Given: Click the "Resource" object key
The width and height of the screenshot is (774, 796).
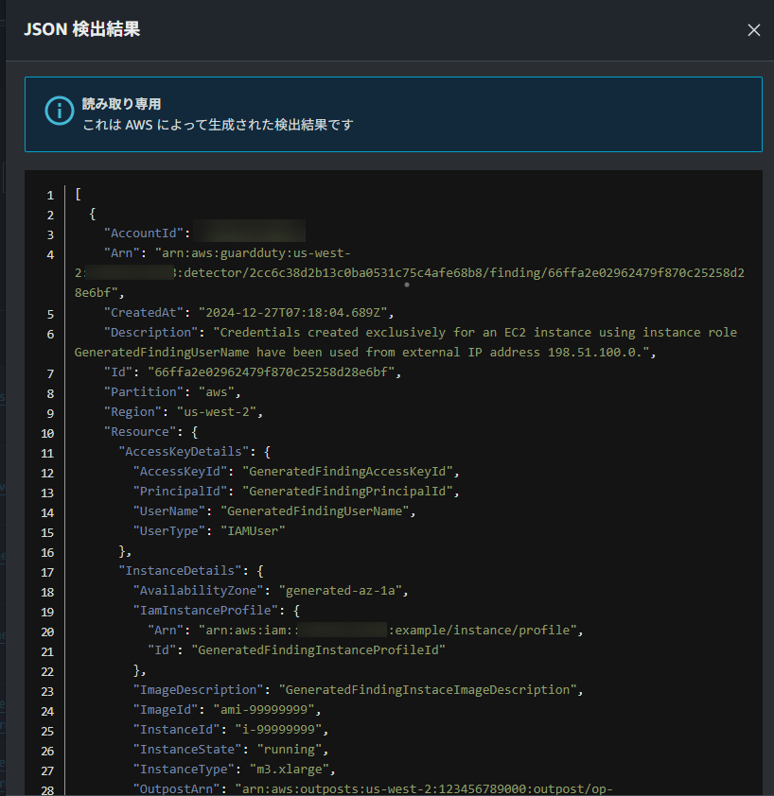Looking at the screenshot, I should (140, 432).
